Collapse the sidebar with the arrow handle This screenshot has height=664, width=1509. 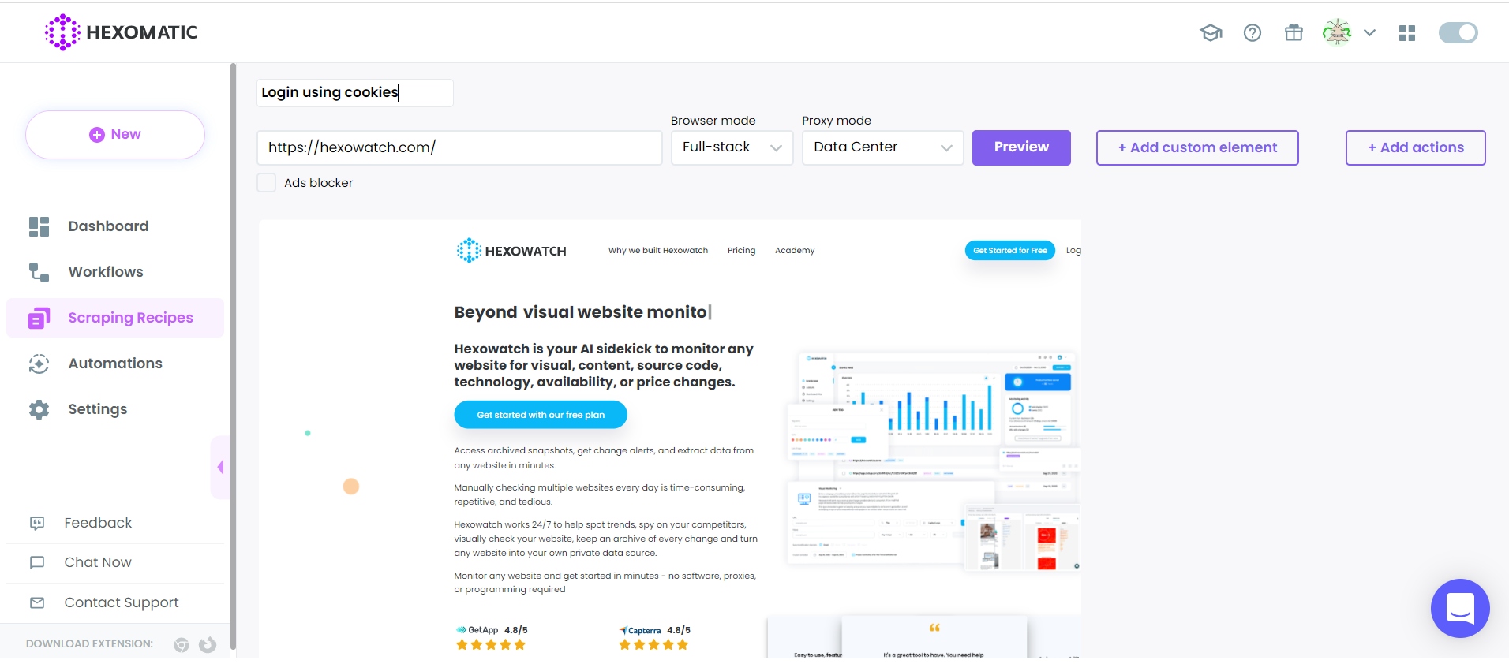[220, 467]
